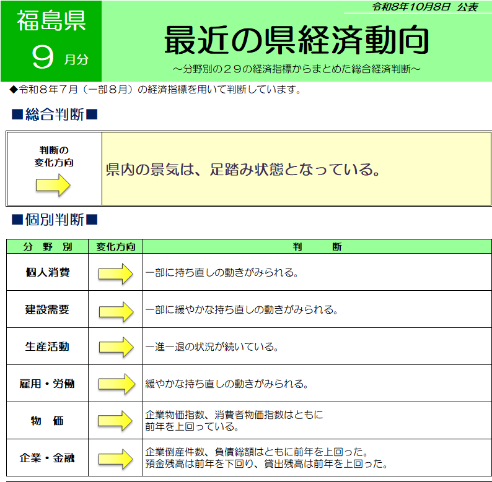Click the yellow arrow in the 生産活動 row
The image size is (492, 482).
tap(116, 347)
